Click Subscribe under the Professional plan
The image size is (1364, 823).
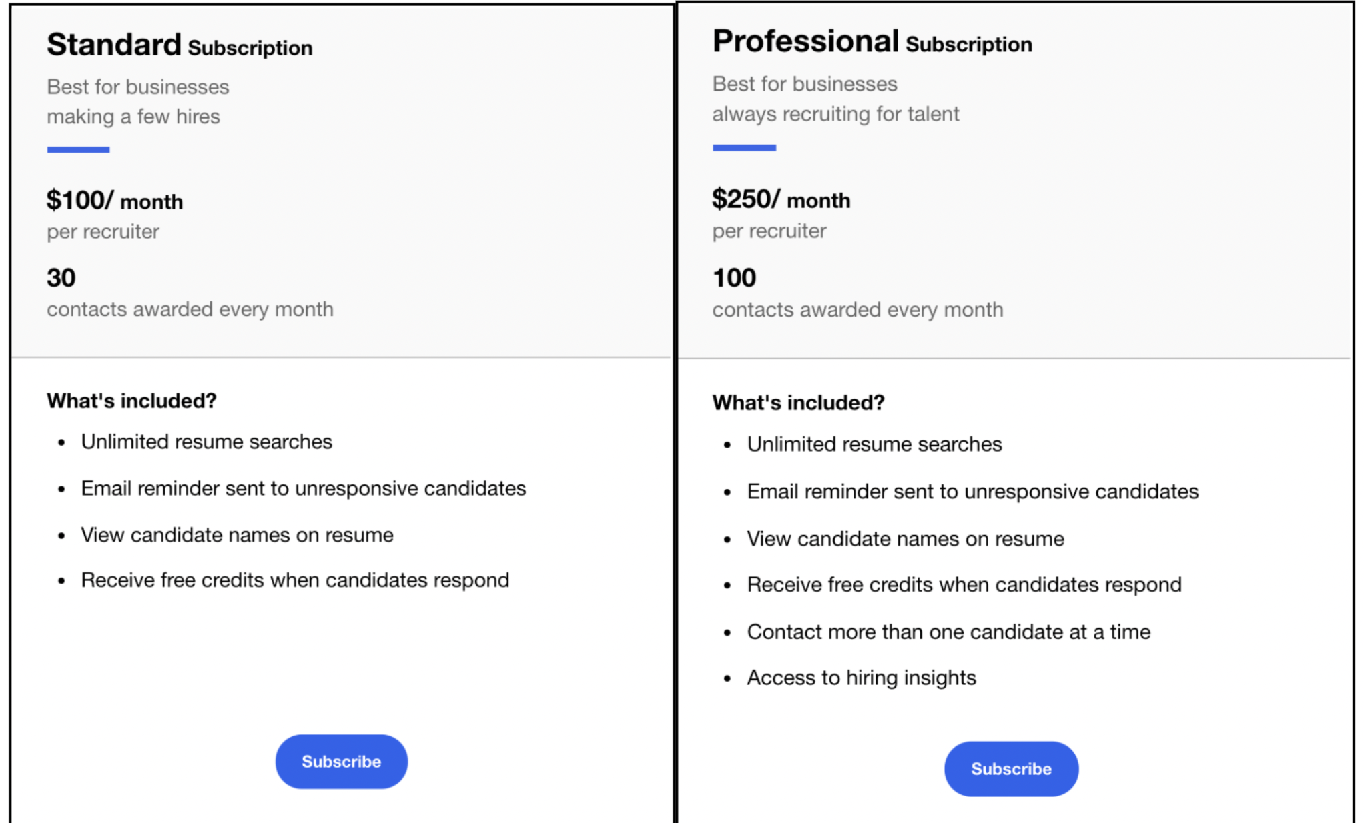point(1010,769)
